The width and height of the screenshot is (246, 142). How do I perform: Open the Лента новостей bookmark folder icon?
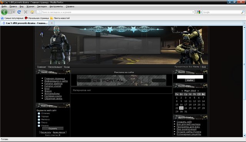click(x=52, y=18)
